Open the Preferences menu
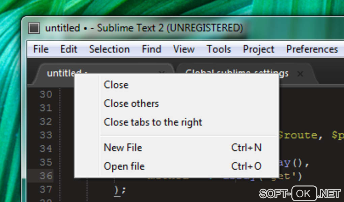Image resolution: width=344 pixels, height=202 pixels. 312,49
